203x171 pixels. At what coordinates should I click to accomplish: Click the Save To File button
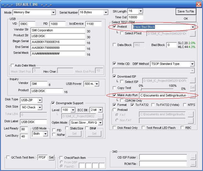(x=186, y=11)
